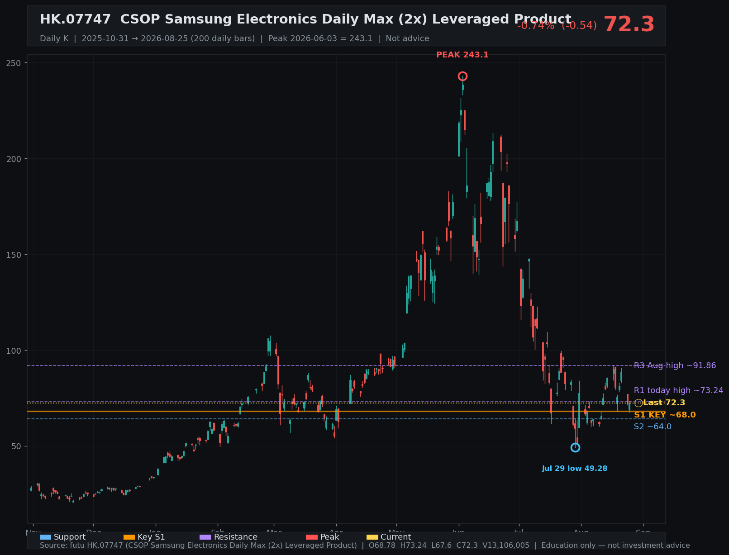Click the S2 ~64.0 label
Screen dimensions: 729x555
(x=653, y=427)
